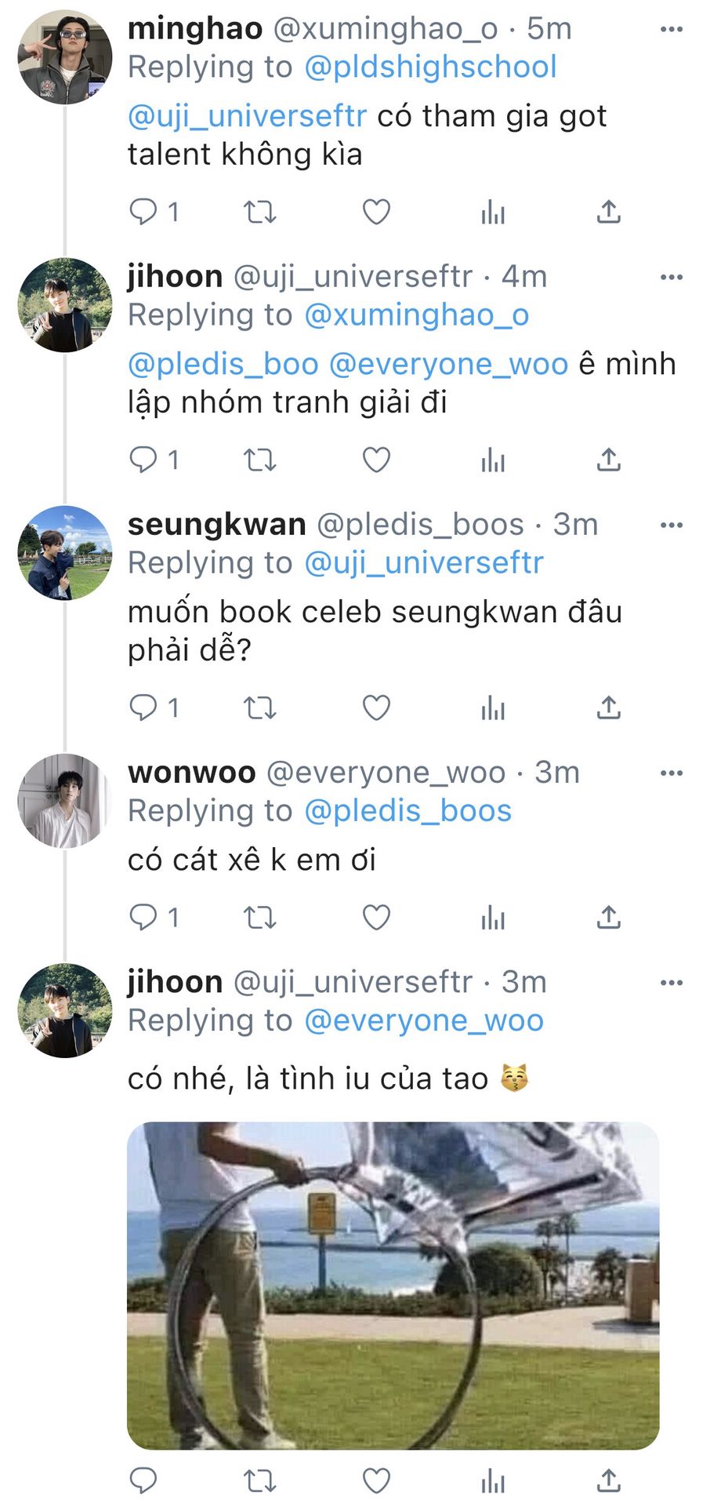This screenshot has height=1506, width=710.
Task: Tap the @everyone_woo mention in jihoon's tweet
Action: [448, 364]
